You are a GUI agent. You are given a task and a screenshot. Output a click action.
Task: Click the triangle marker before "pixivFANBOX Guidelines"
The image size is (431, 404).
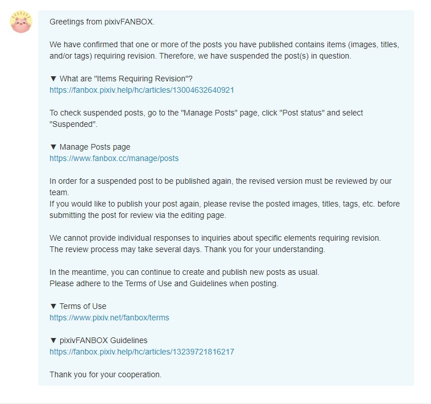(x=53, y=340)
